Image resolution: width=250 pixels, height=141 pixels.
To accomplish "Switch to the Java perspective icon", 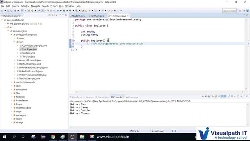I will [x=247, y=11].
